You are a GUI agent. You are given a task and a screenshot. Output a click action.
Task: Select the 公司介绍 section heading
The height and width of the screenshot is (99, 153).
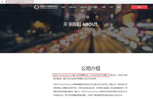[x=91, y=69]
